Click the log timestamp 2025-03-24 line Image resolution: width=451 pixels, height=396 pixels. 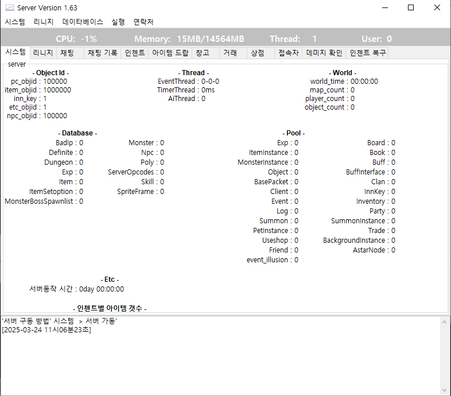pyautogui.click(x=46, y=330)
